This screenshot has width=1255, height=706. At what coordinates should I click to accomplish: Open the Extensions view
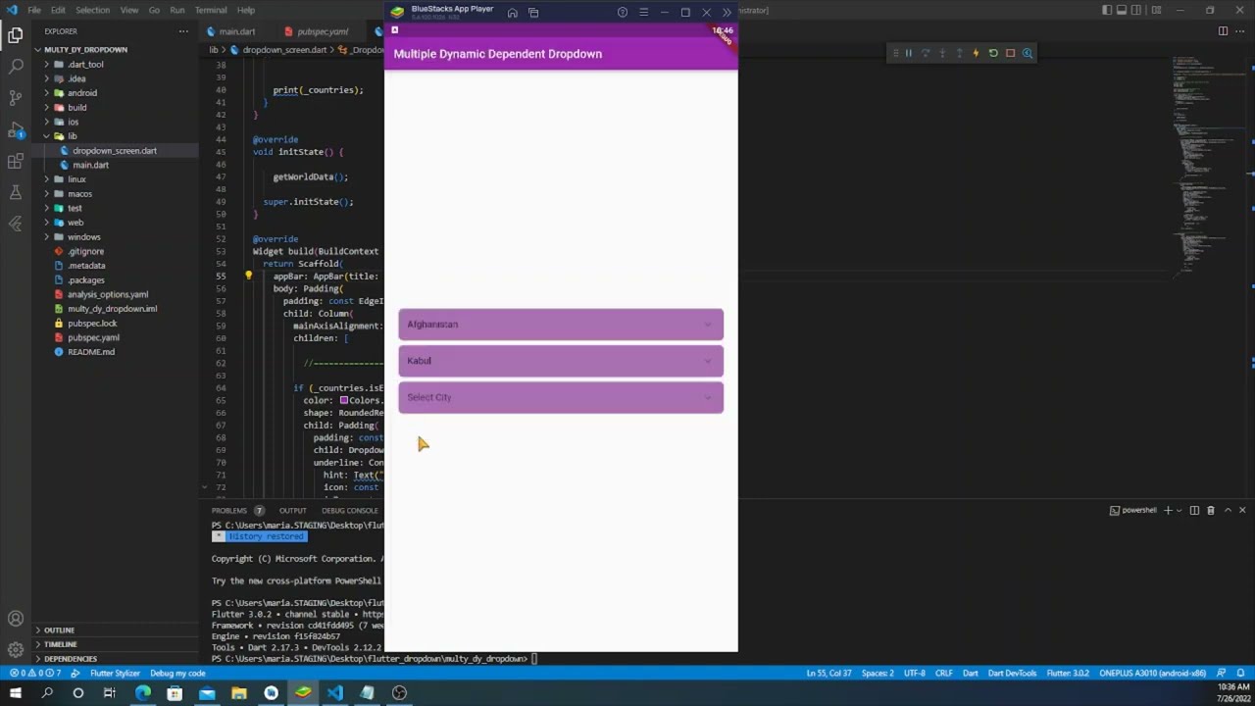[15, 161]
